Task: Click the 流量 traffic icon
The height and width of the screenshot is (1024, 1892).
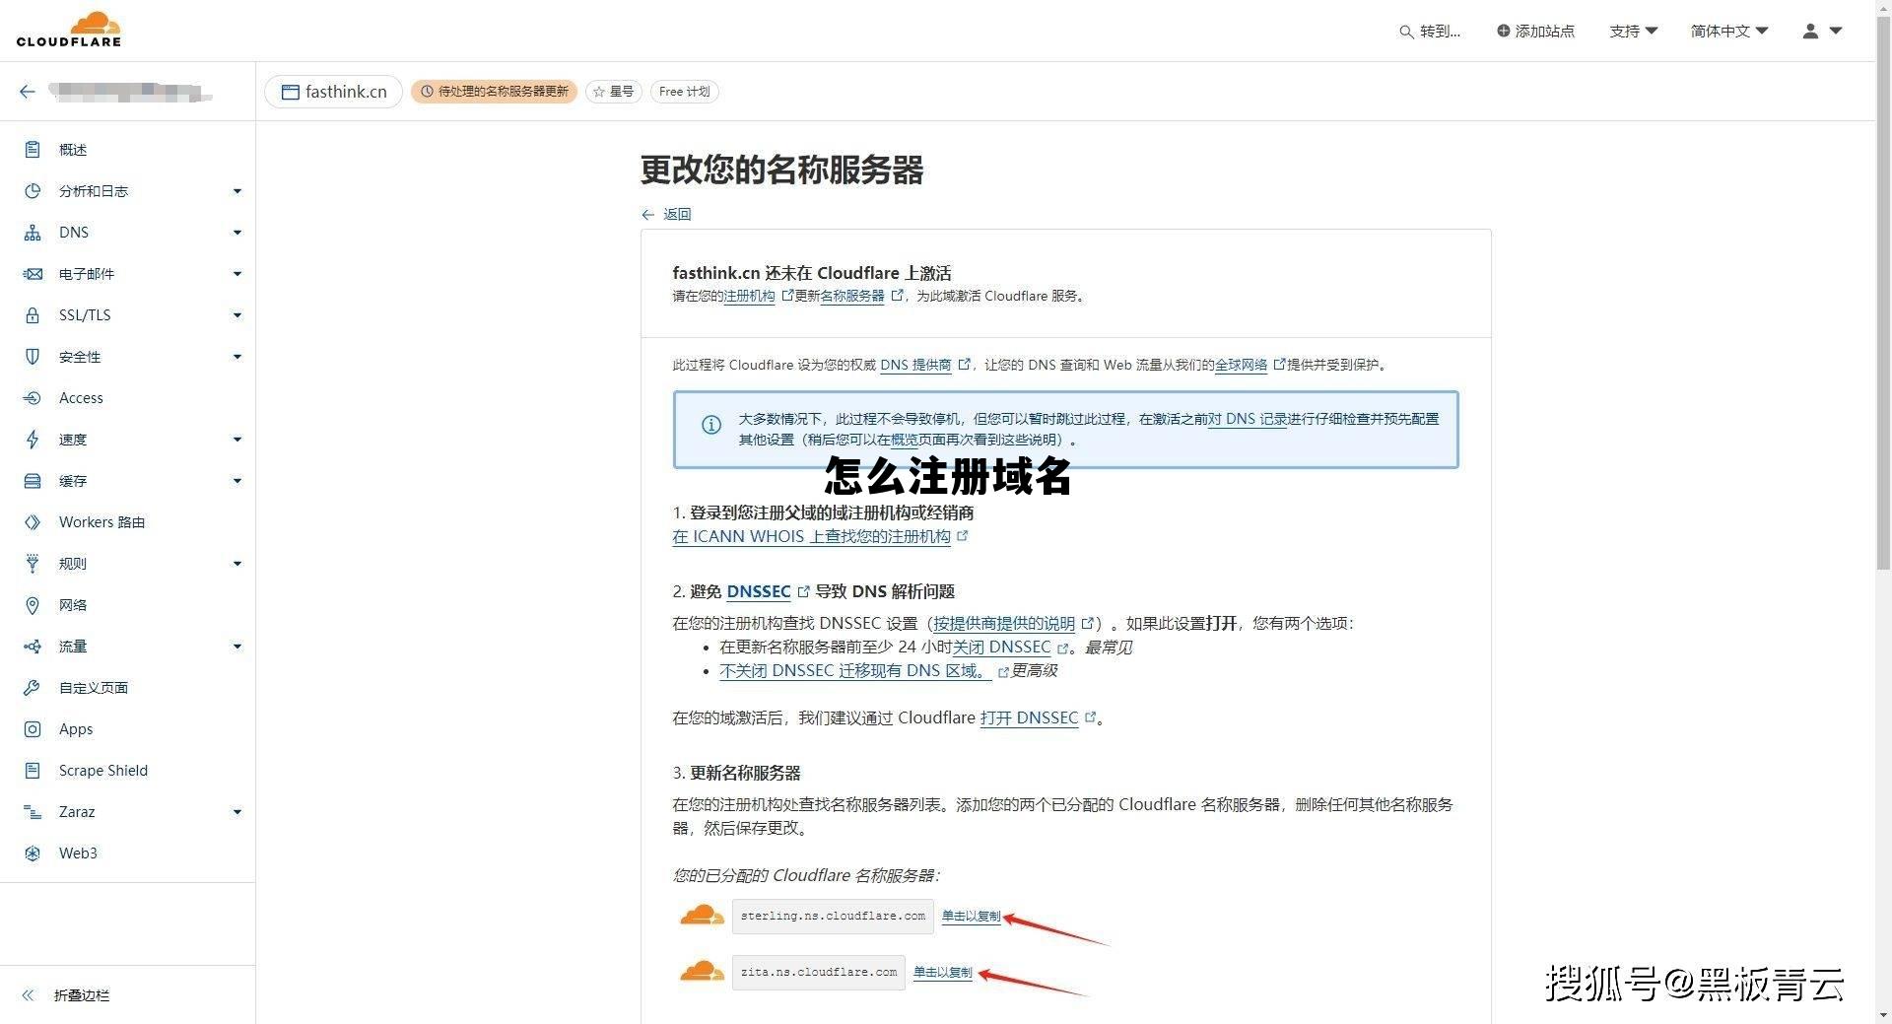Action: coord(33,647)
